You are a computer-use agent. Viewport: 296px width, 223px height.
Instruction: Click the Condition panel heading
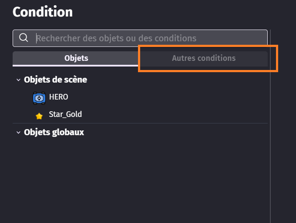point(43,12)
